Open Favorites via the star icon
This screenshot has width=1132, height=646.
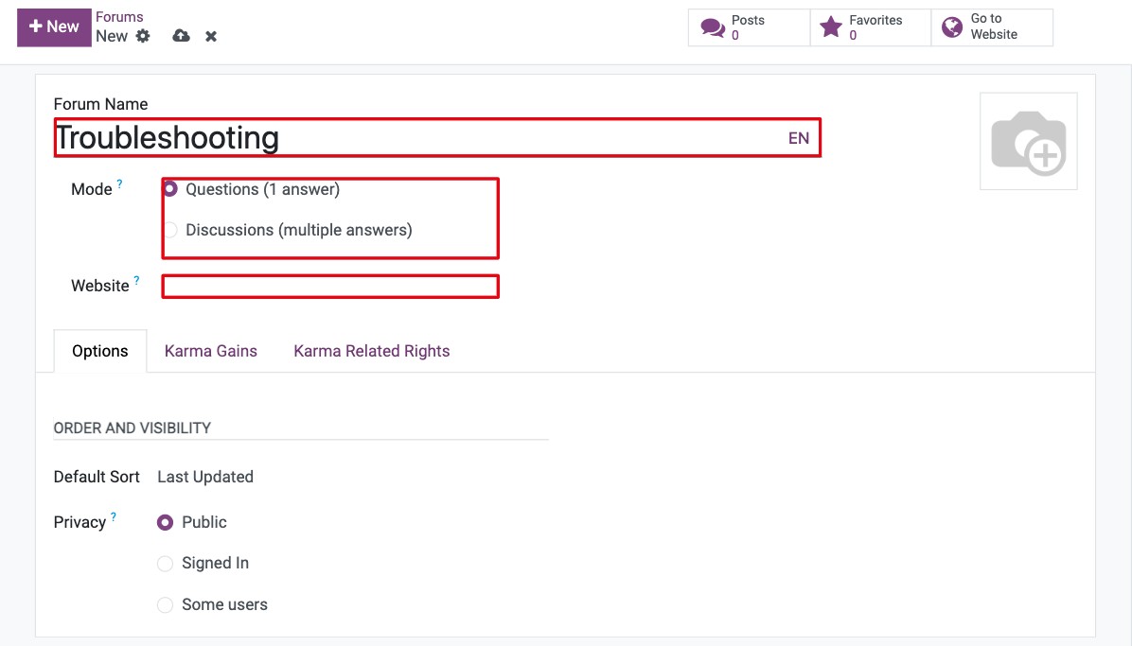[831, 27]
